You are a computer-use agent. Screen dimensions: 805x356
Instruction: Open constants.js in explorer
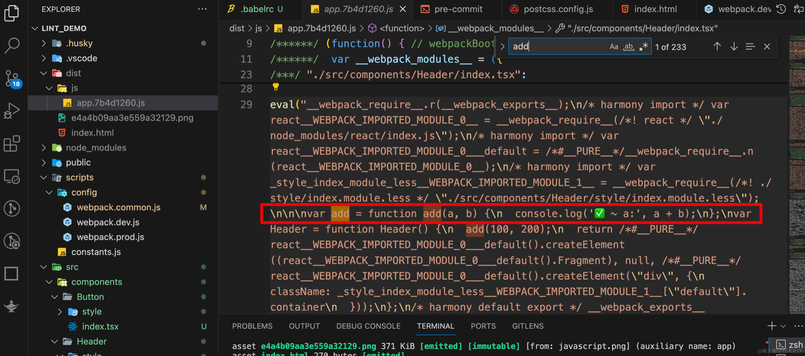click(123, 252)
